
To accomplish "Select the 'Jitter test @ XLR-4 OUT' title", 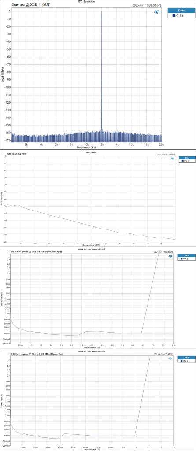I will click(x=31, y=5).
